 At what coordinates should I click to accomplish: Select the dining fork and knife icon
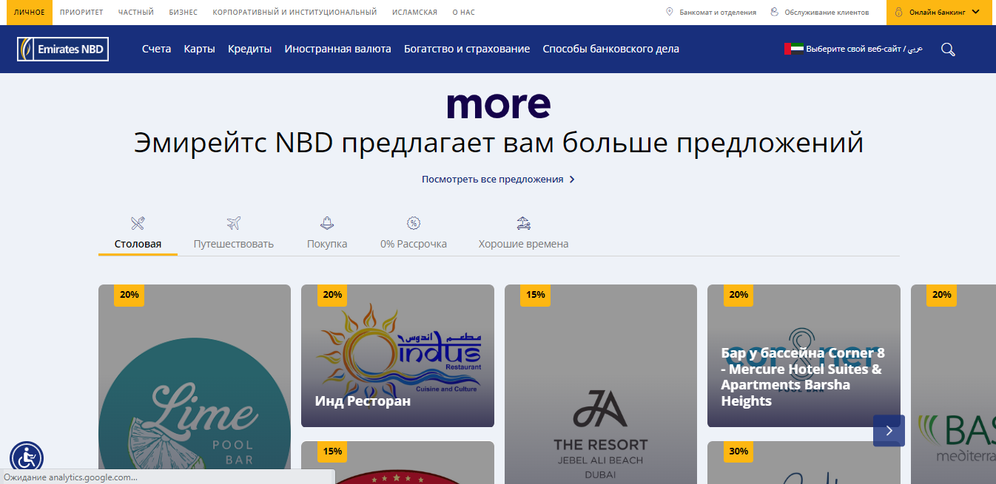[x=138, y=223]
